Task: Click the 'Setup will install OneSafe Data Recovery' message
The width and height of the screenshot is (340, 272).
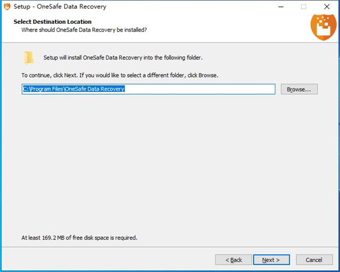Action: pos(123,58)
